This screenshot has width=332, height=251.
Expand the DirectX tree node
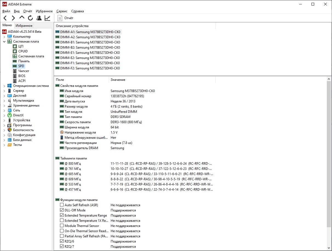(x=4, y=115)
